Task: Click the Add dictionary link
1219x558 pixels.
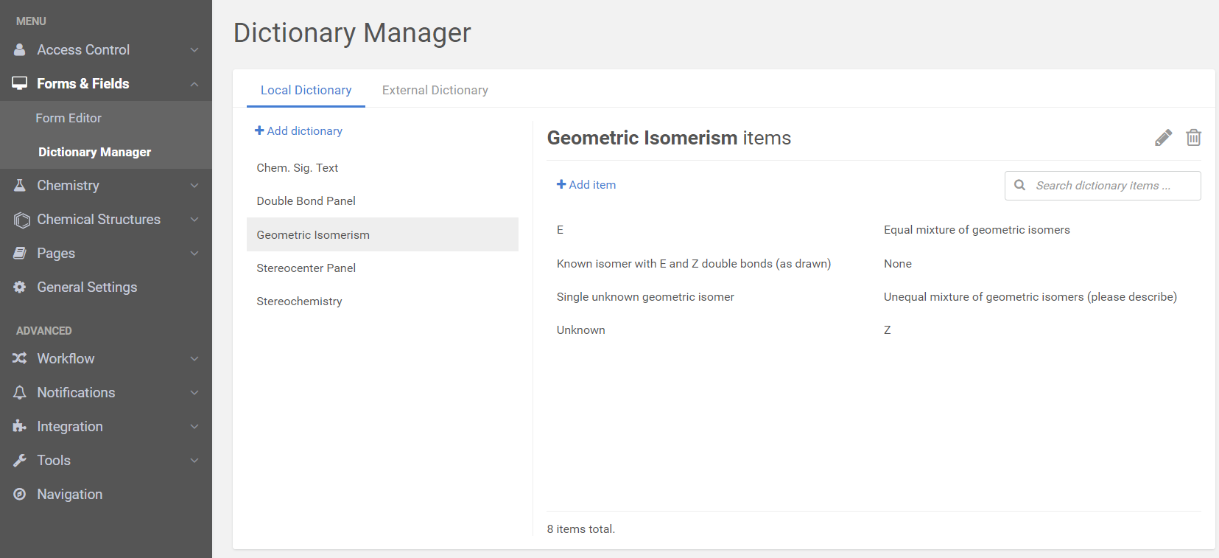Action: pyautogui.click(x=298, y=130)
